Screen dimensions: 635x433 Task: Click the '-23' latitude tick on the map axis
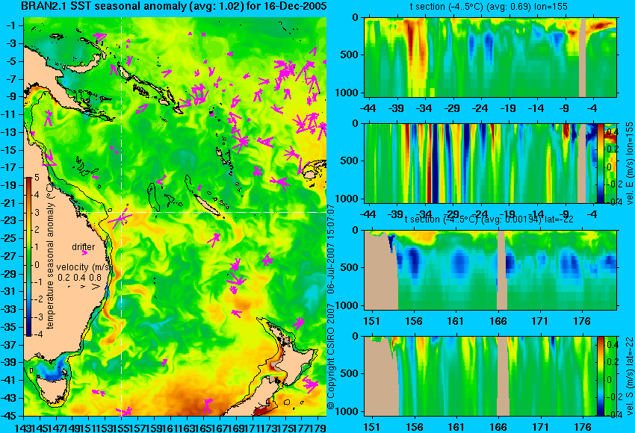tap(10, 220)
